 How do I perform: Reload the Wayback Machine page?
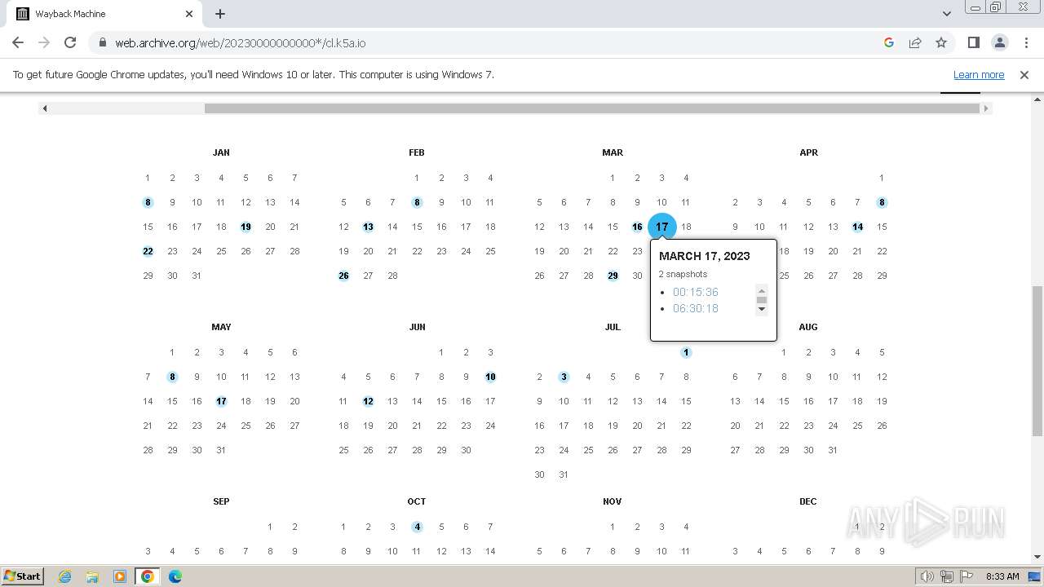point(70,42)
